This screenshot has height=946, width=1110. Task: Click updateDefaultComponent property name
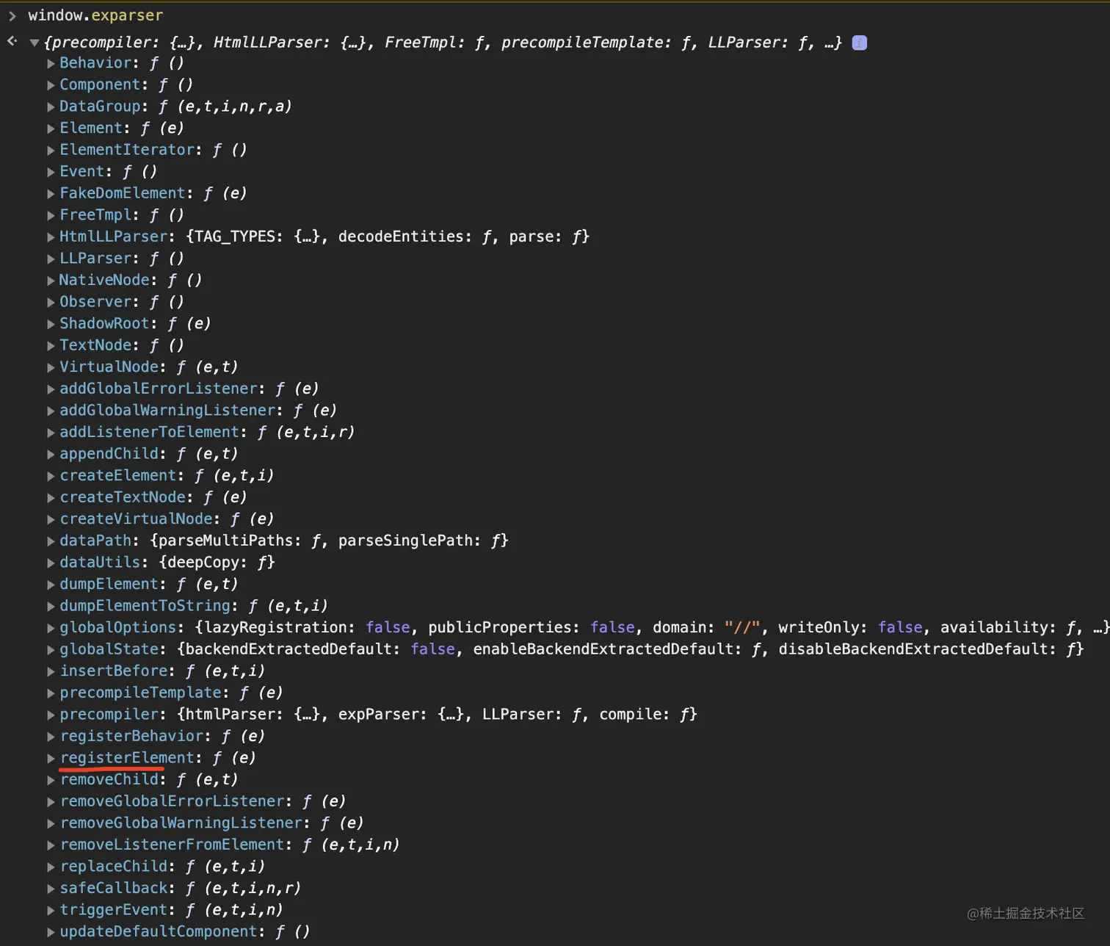point(158,931)
